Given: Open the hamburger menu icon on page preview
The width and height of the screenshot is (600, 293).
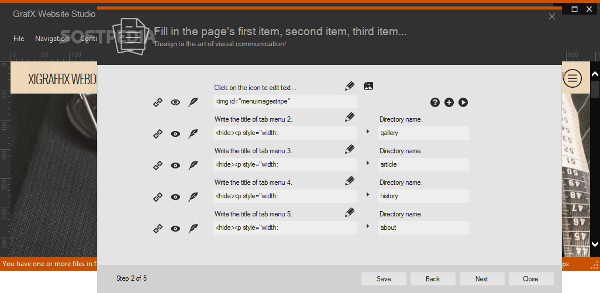Looking at the screenshot, I should (x=572, y=78).
